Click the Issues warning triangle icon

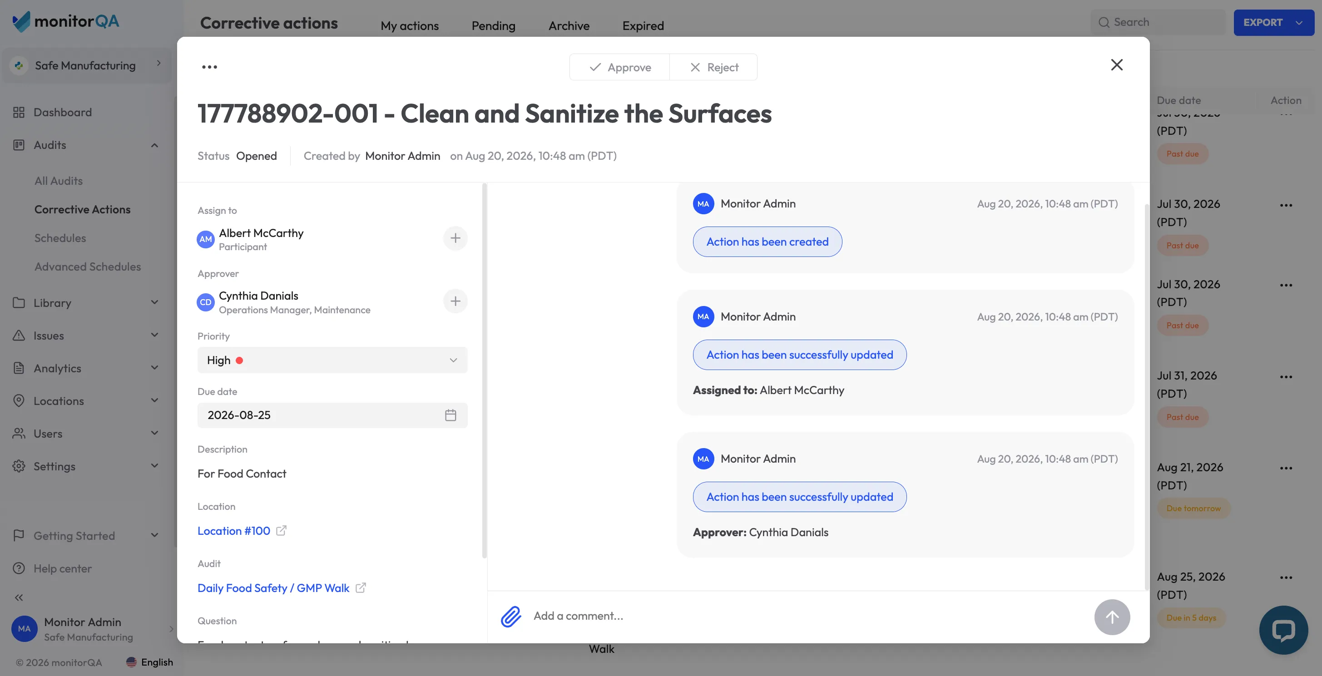click(19, 336)
